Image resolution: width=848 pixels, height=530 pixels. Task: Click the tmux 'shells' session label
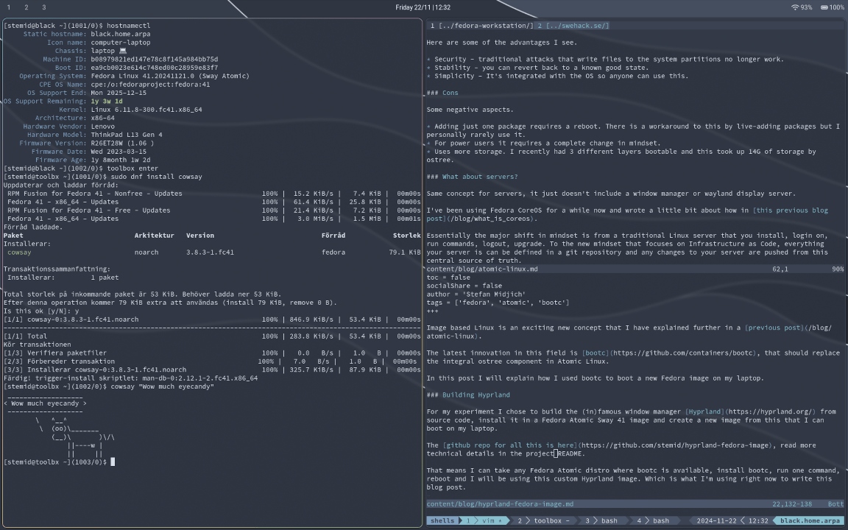coord(442,520)
